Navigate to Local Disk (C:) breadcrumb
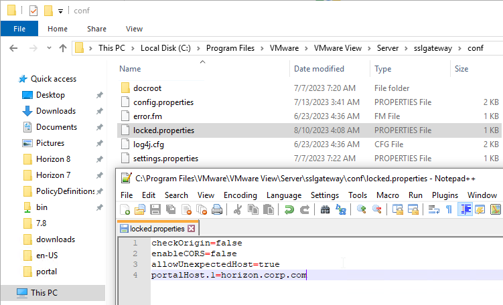This screenshot has height=305, width=503. [x=165, y=48]
